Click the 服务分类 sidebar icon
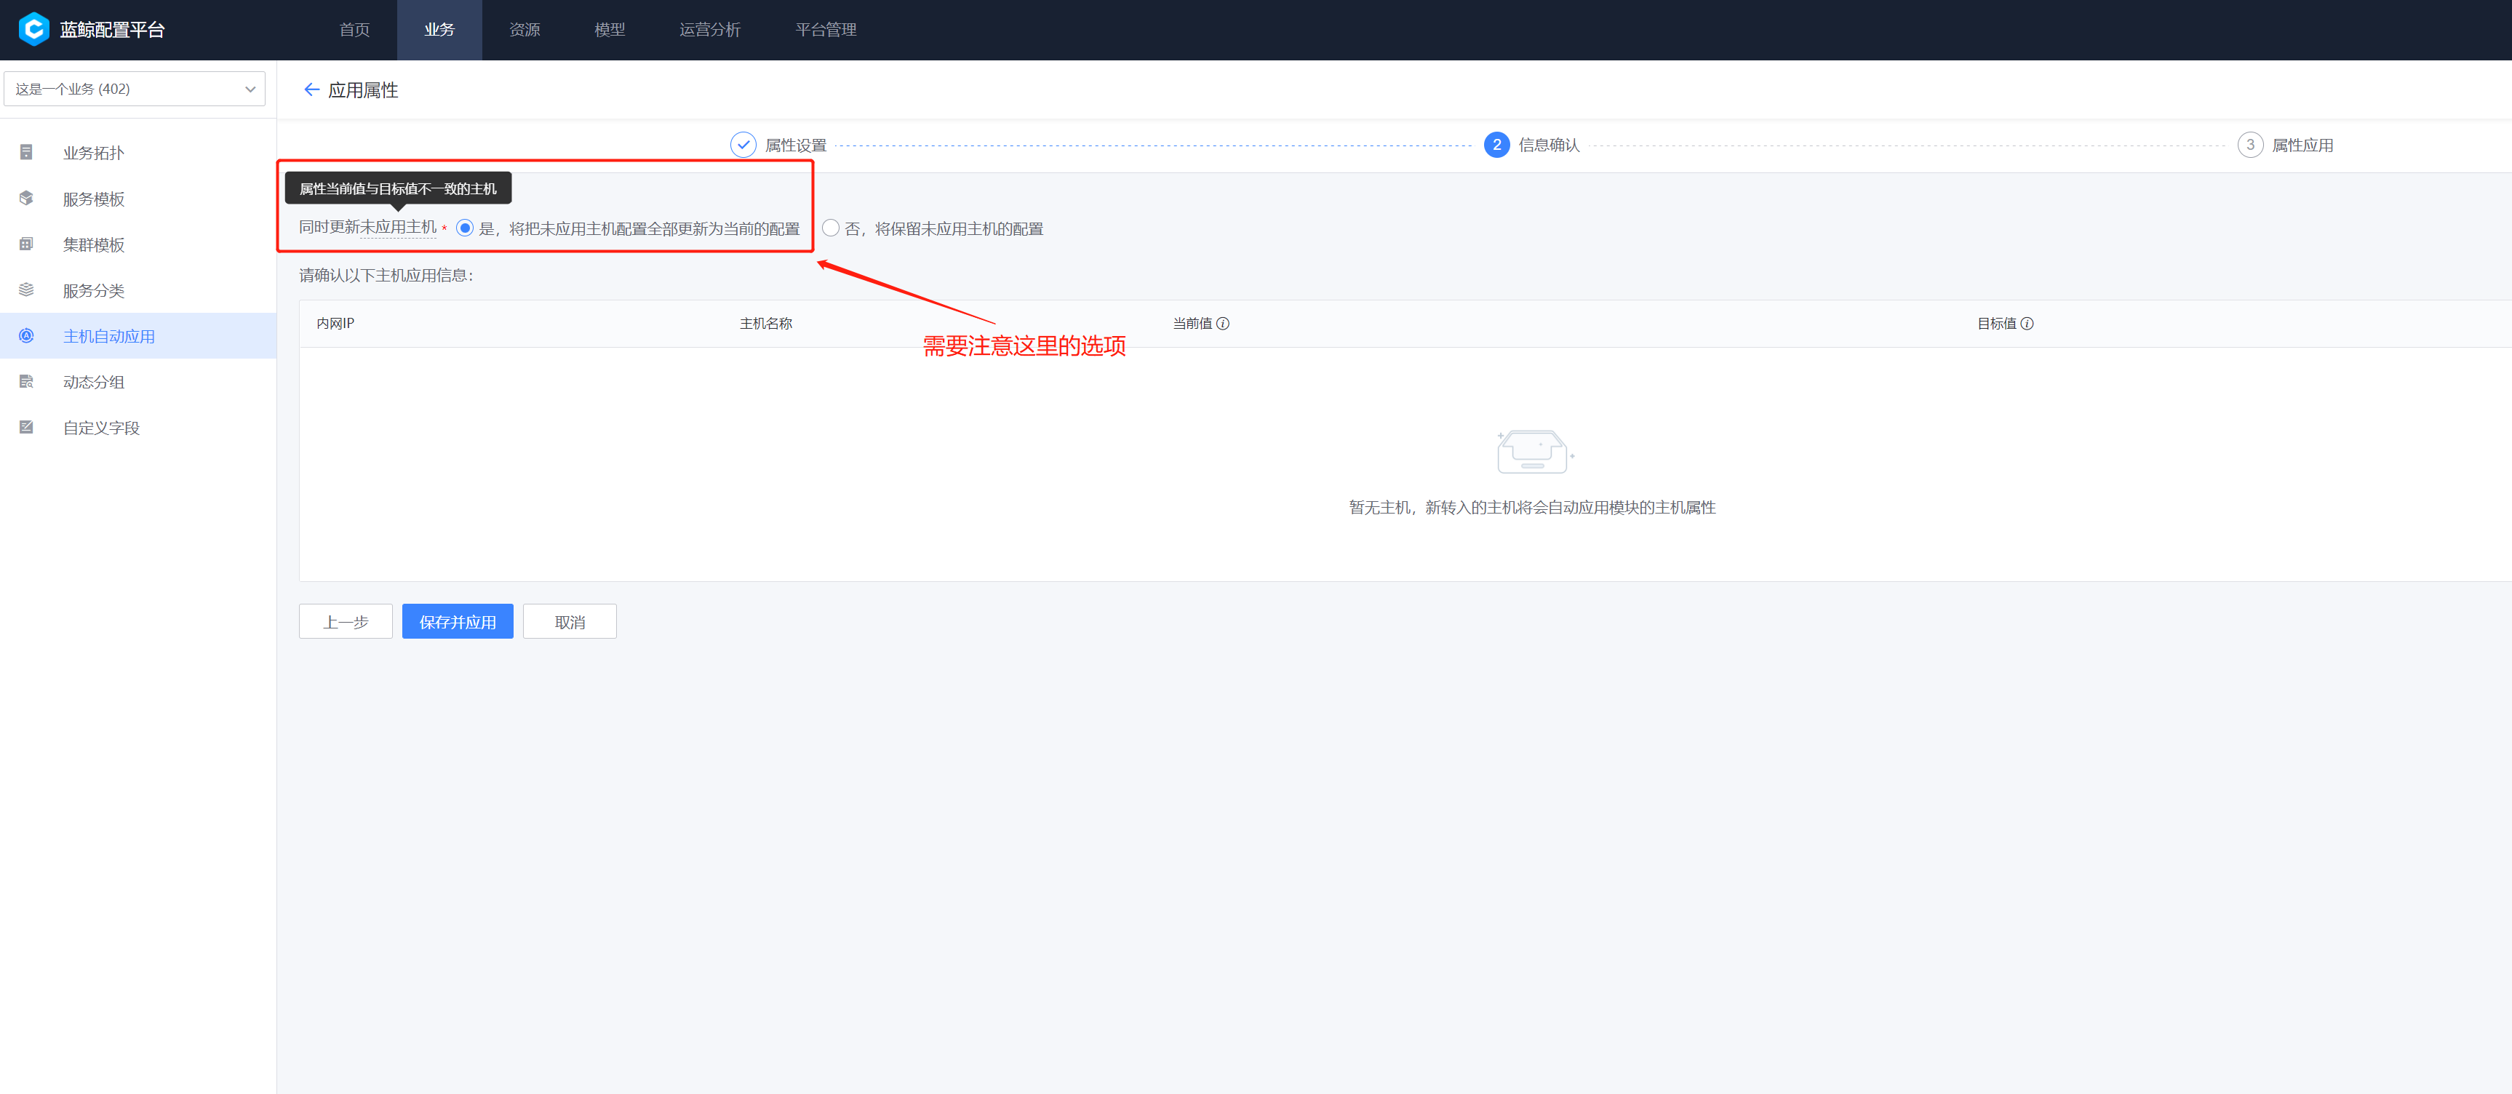The image size is (2512, 1094). pyautogui.click(x=26, y=290)
